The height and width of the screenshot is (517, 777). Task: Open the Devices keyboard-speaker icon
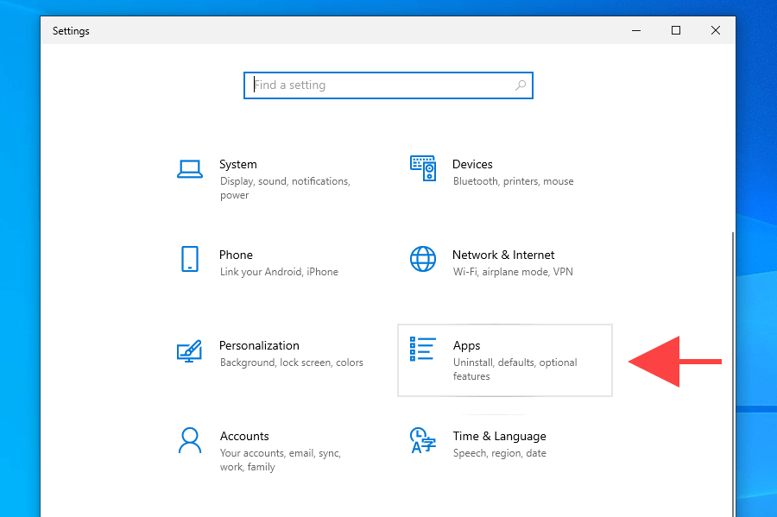click(x=423, y=168)
